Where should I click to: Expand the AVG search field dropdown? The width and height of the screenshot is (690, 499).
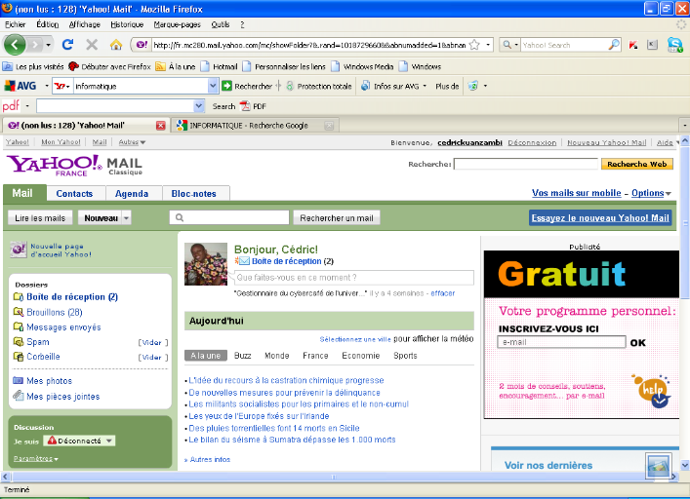[213, 86]
